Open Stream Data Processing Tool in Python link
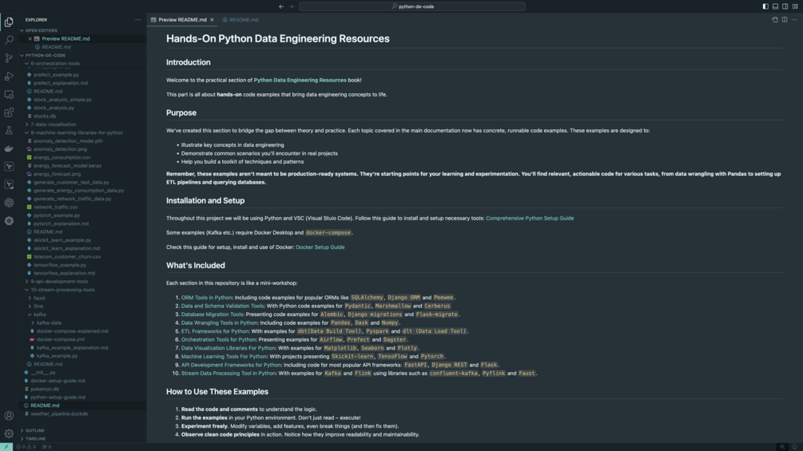803x451 pixels. [229, 374]
